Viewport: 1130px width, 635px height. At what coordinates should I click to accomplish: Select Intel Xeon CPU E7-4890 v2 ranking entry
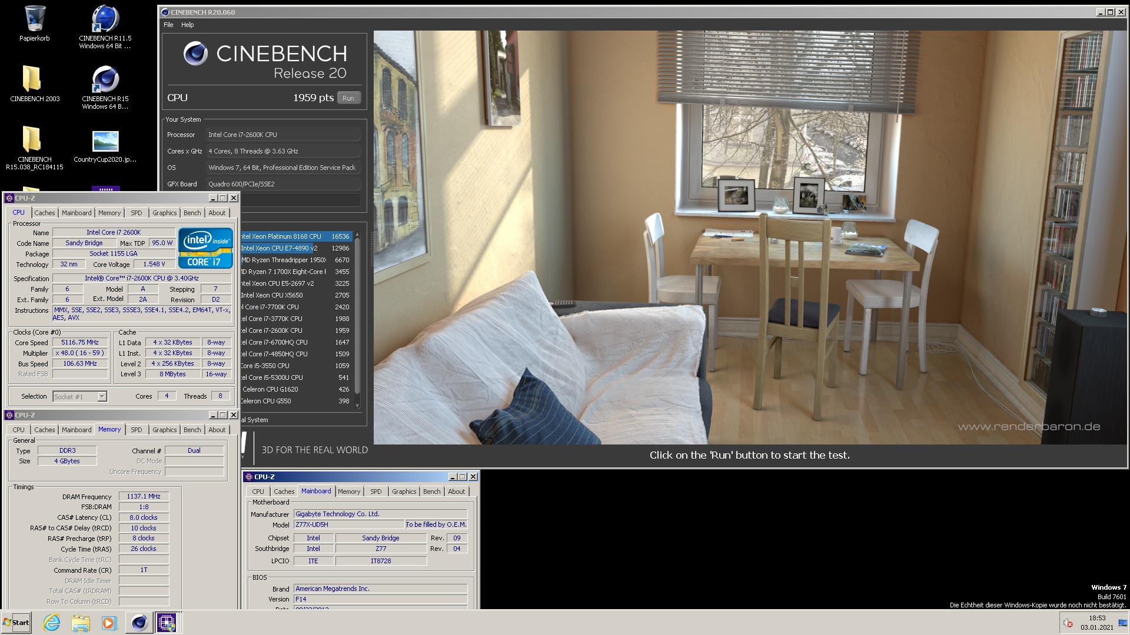click(295, 248)
